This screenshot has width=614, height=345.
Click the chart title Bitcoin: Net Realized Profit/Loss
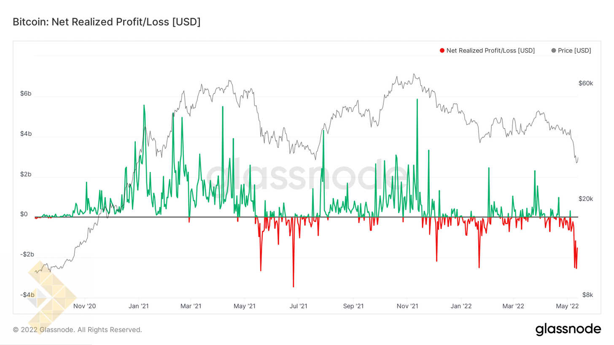click(106, 22)
